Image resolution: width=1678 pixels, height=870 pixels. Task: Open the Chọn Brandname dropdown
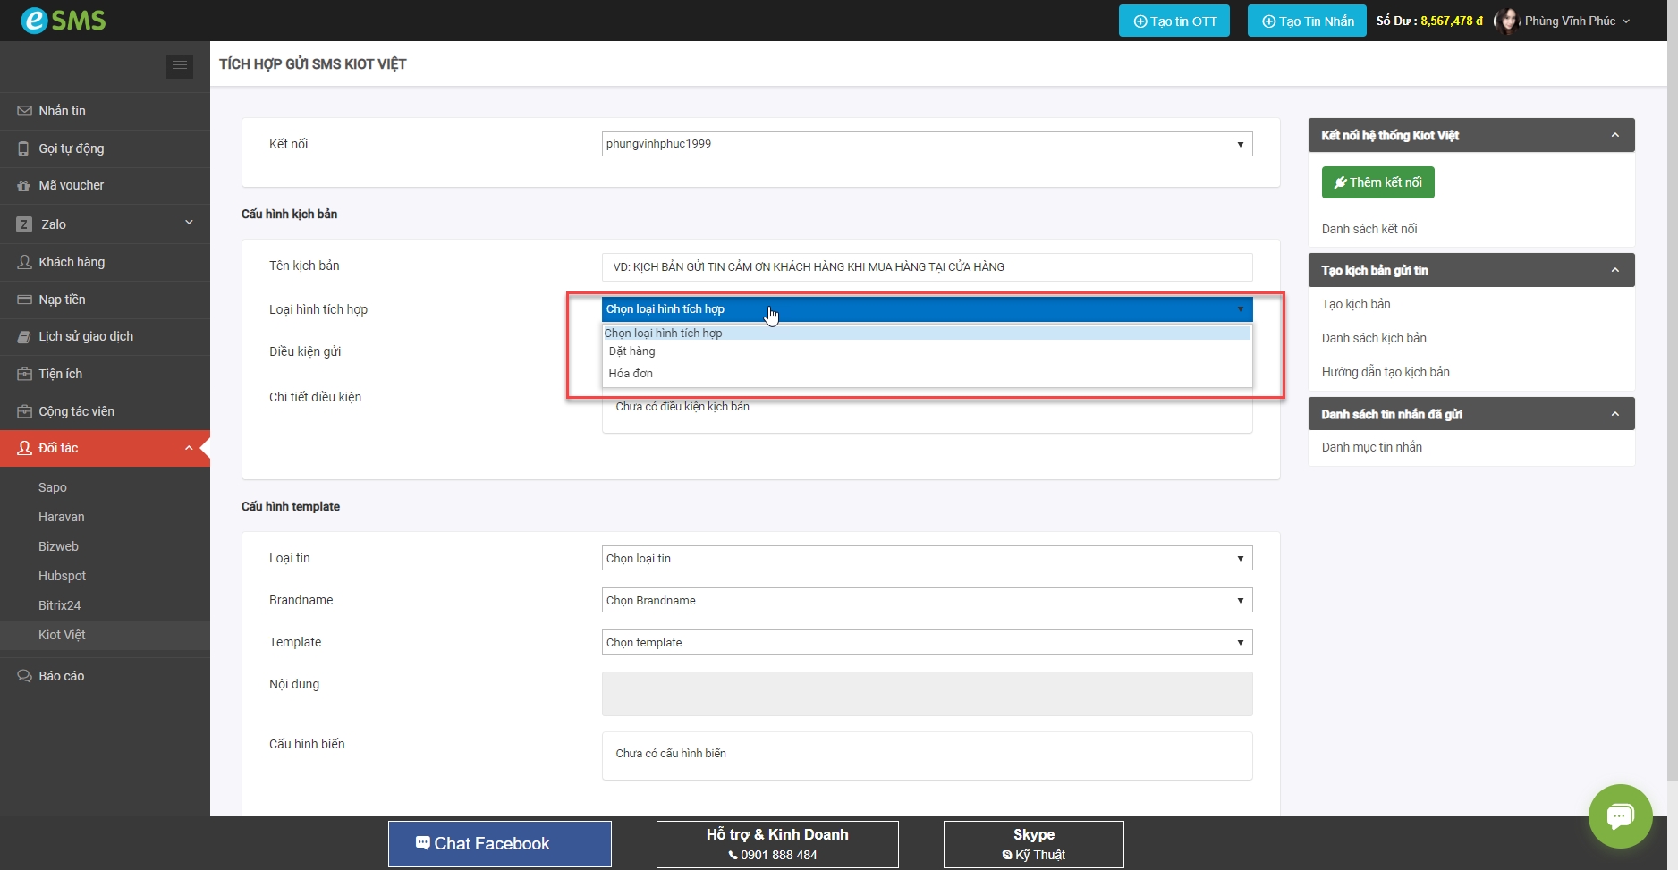927,600
